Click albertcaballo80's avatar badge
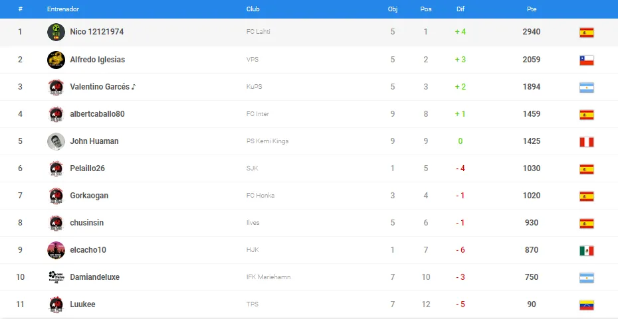Viewport: 618px width, 319px height. [x=56, y=114]
